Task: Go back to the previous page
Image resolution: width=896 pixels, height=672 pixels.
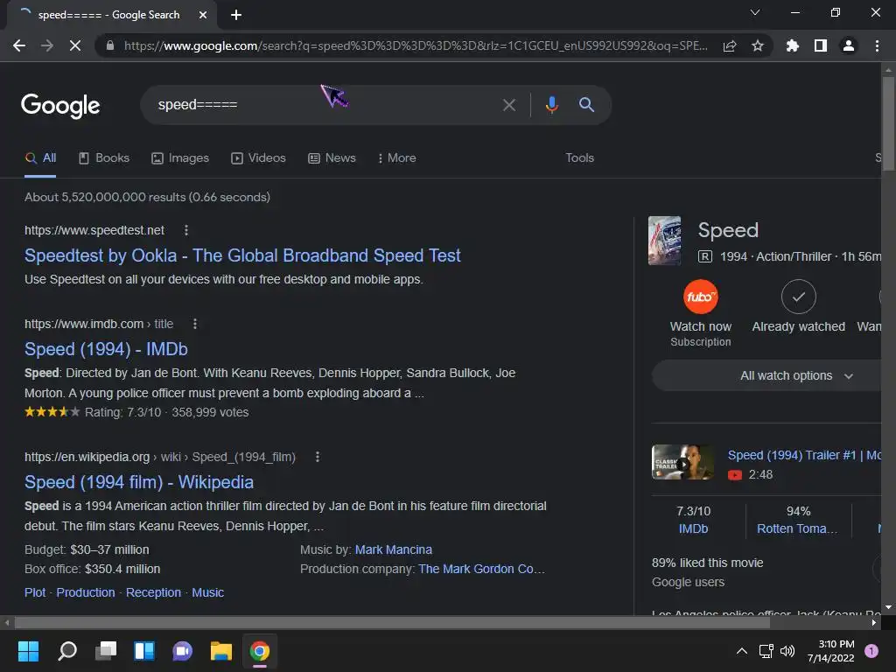Action: click(19, 45)
